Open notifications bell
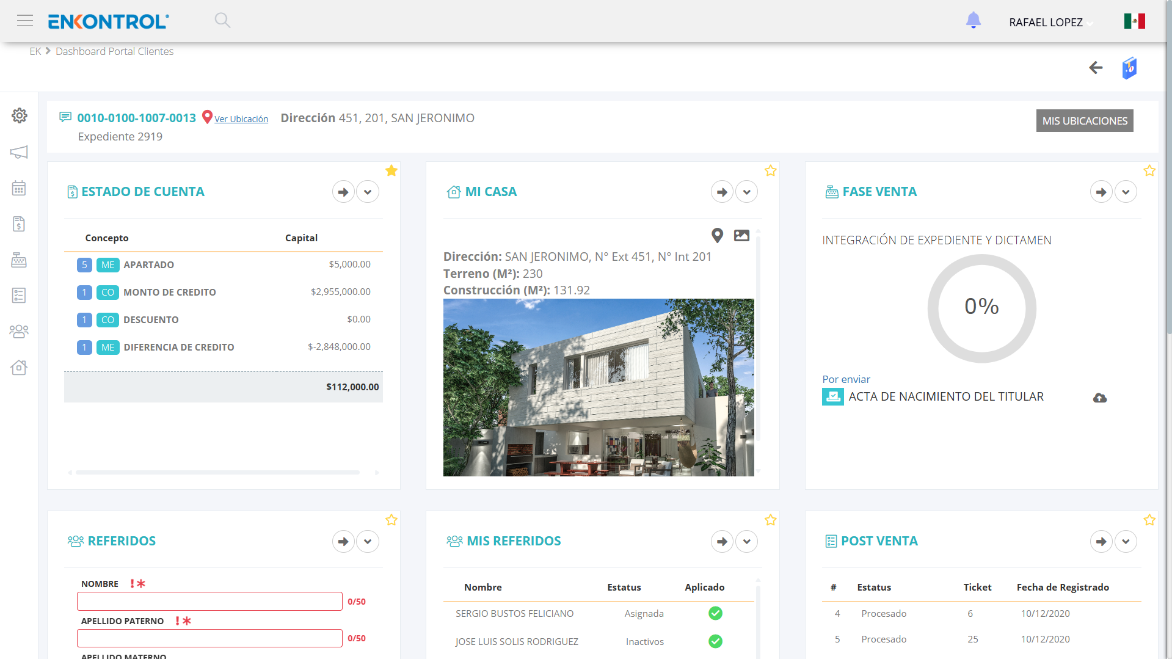The image size is (1172, 659). [974, 21]
